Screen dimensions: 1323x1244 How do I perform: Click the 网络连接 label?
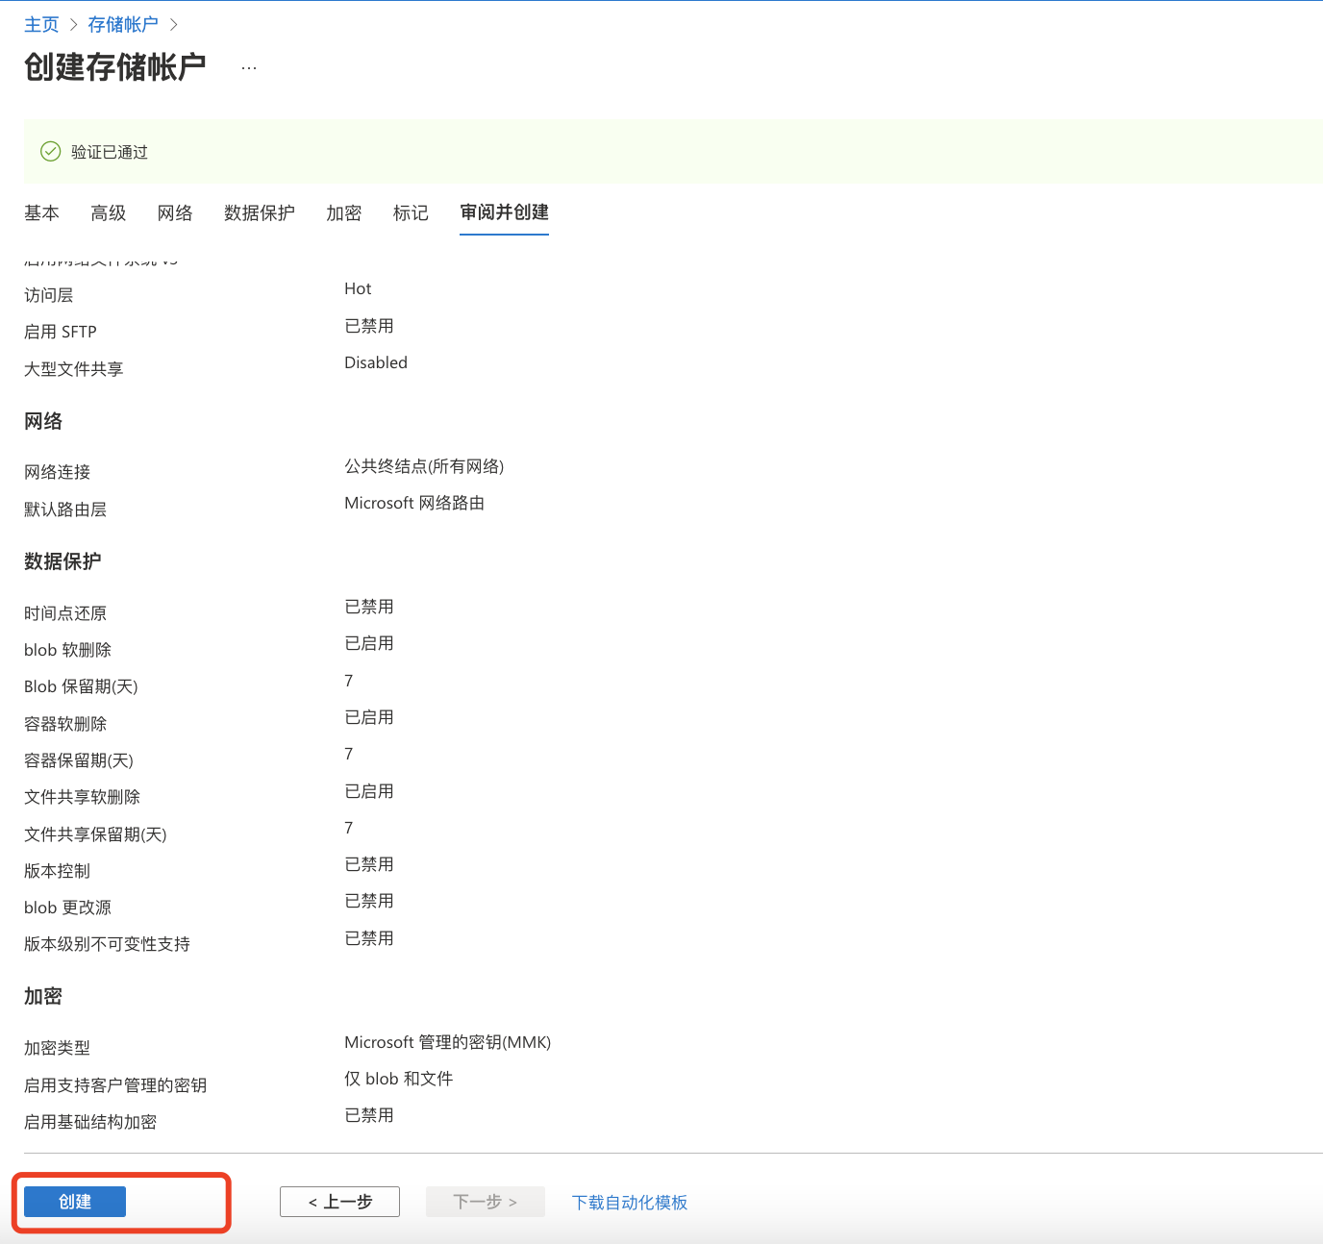(x=57, y=472)
